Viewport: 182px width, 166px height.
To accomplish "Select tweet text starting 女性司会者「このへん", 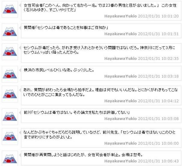I will [100, 8].
